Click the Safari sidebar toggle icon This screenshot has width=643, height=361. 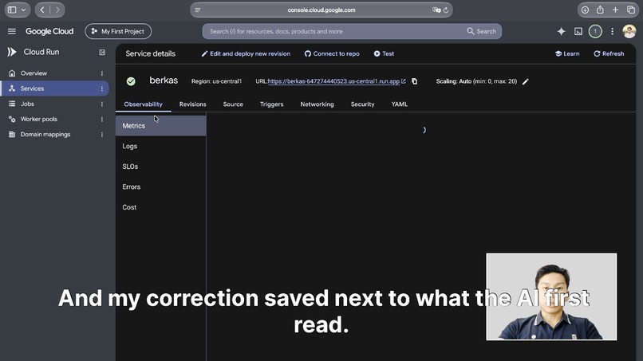coord(12,10)
